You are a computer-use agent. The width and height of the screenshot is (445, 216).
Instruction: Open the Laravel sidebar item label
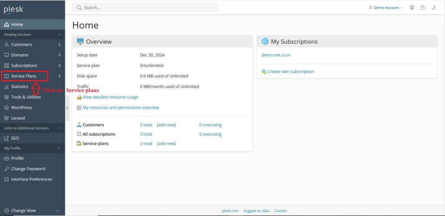pyautogui.click(x=18, y=118)
